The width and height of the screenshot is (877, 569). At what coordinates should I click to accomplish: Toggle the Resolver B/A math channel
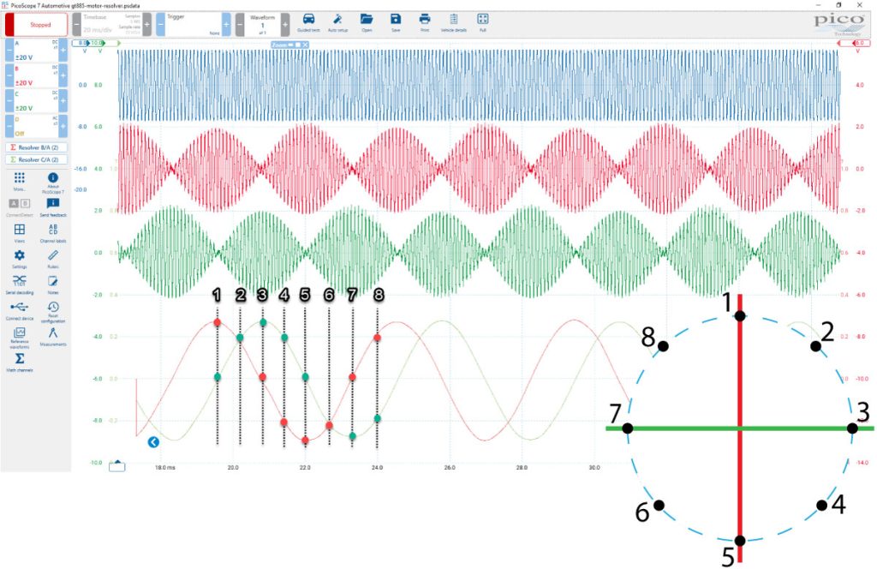pos(36,147)
